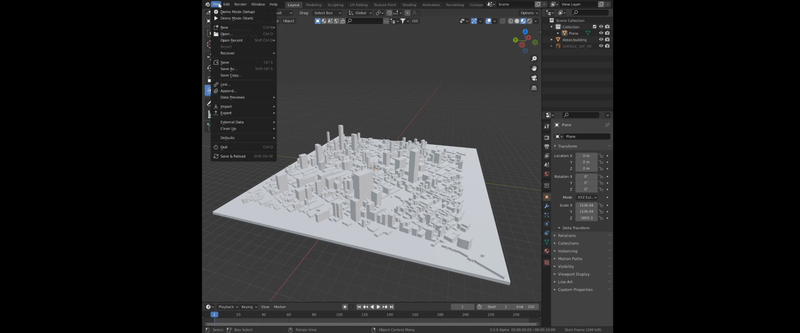The width and height of the screenshot is (800, 333).
Task: Toggle the camera view gizmo
Action: click(x=534, y=78)
